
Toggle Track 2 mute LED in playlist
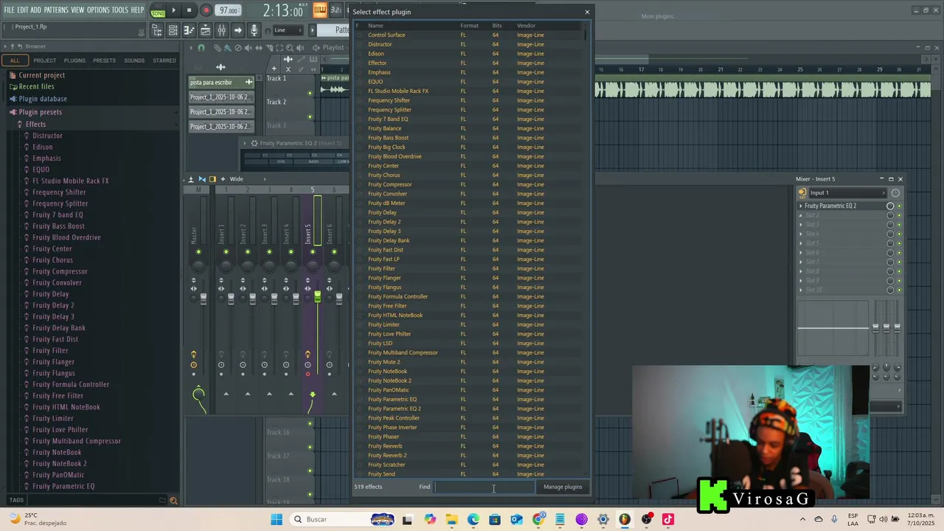[x=310, y=117]
